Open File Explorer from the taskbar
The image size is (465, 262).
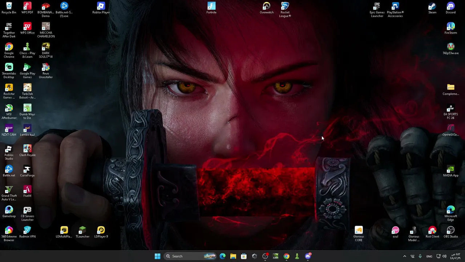233,256
